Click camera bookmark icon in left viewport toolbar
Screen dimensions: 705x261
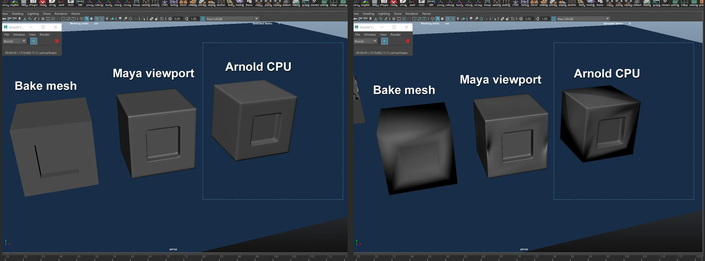click(20, 18)
